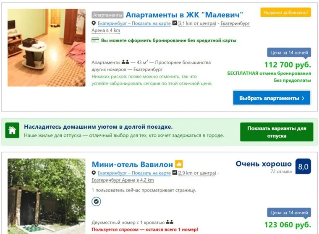Image resolution: width=319 pixels, height=234 pixels.
Task: Click the round checkmark badge under viewer notice
Action: 96,201
